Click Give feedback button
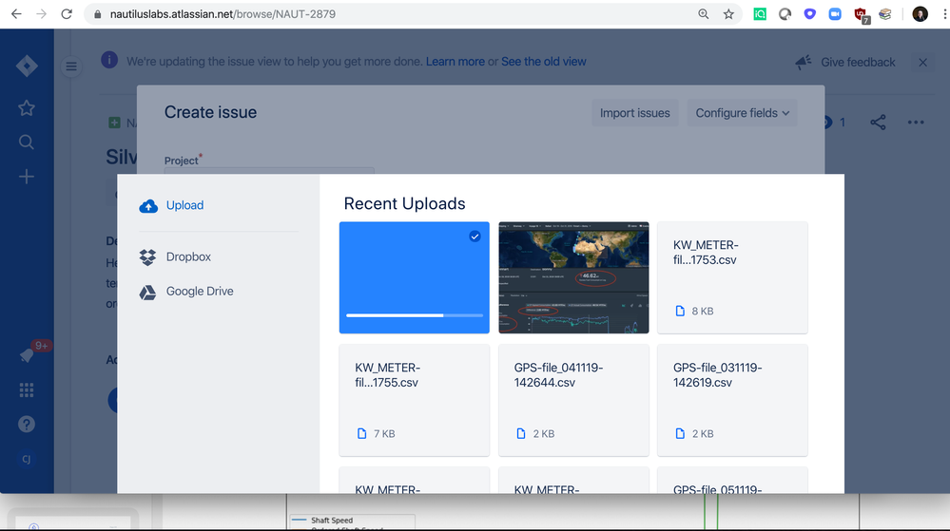This screenshot has height=531, width=950. [845, 62]
